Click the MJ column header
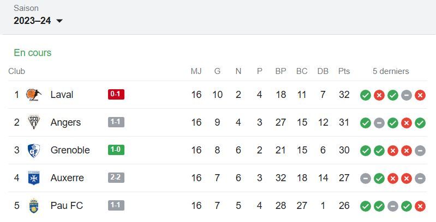The height and width of the screenshot is (222, 436). [x=196, y=71]
